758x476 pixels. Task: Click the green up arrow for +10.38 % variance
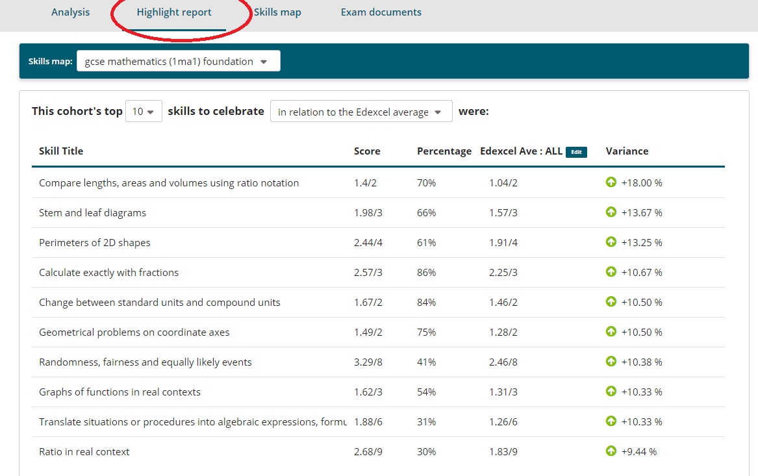tap(611, 361)
